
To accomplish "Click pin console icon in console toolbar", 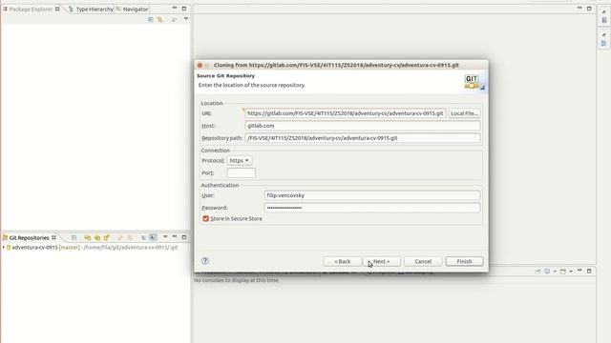I will [538, 271].
